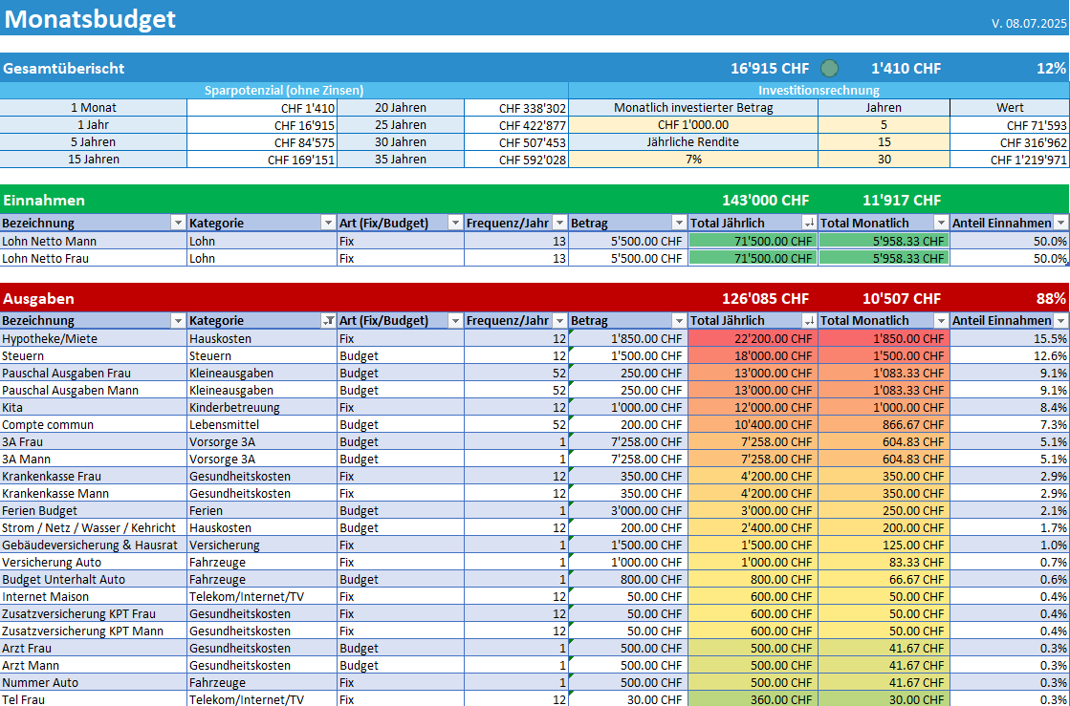Image resolution: width=1070 pixels, height=706 pixels.
Task: Select the 10'400.00 CHF yearly total cell
Action: 753,424
